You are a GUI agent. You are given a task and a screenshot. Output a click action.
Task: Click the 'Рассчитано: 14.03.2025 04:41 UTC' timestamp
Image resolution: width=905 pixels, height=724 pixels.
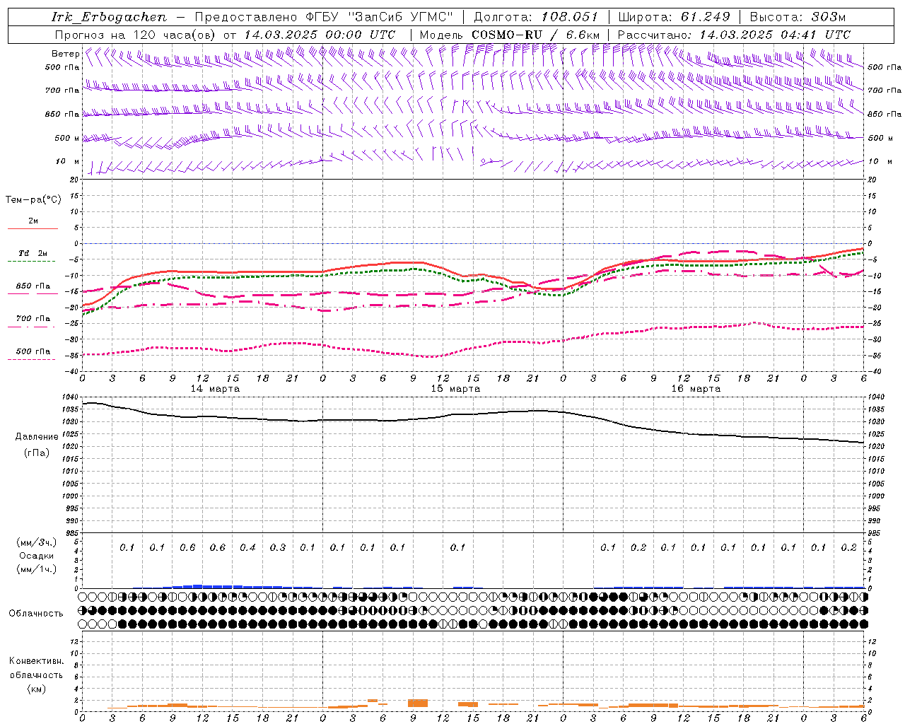[x=734, y=35]
